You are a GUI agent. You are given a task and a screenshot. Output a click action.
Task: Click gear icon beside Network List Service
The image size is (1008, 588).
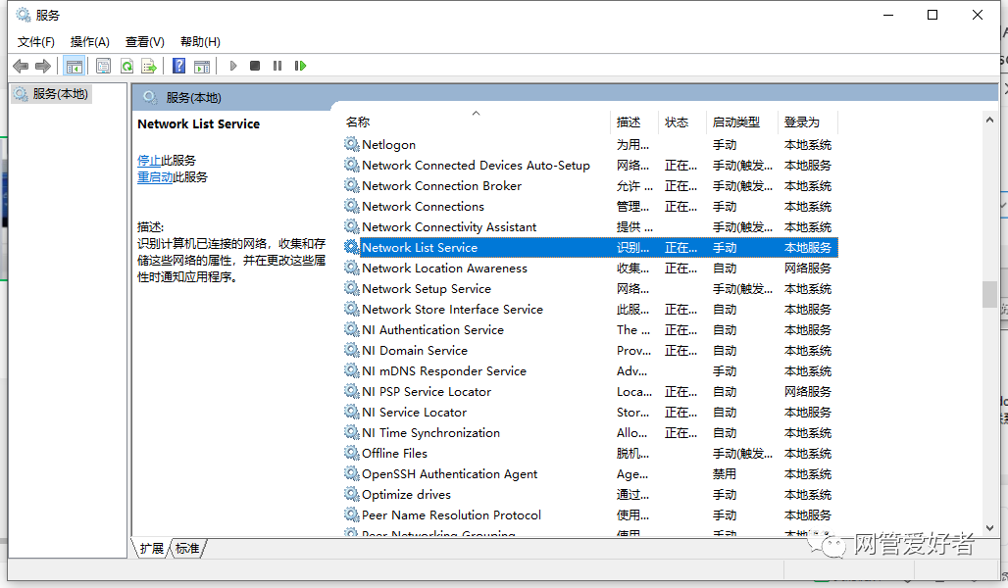352,247
